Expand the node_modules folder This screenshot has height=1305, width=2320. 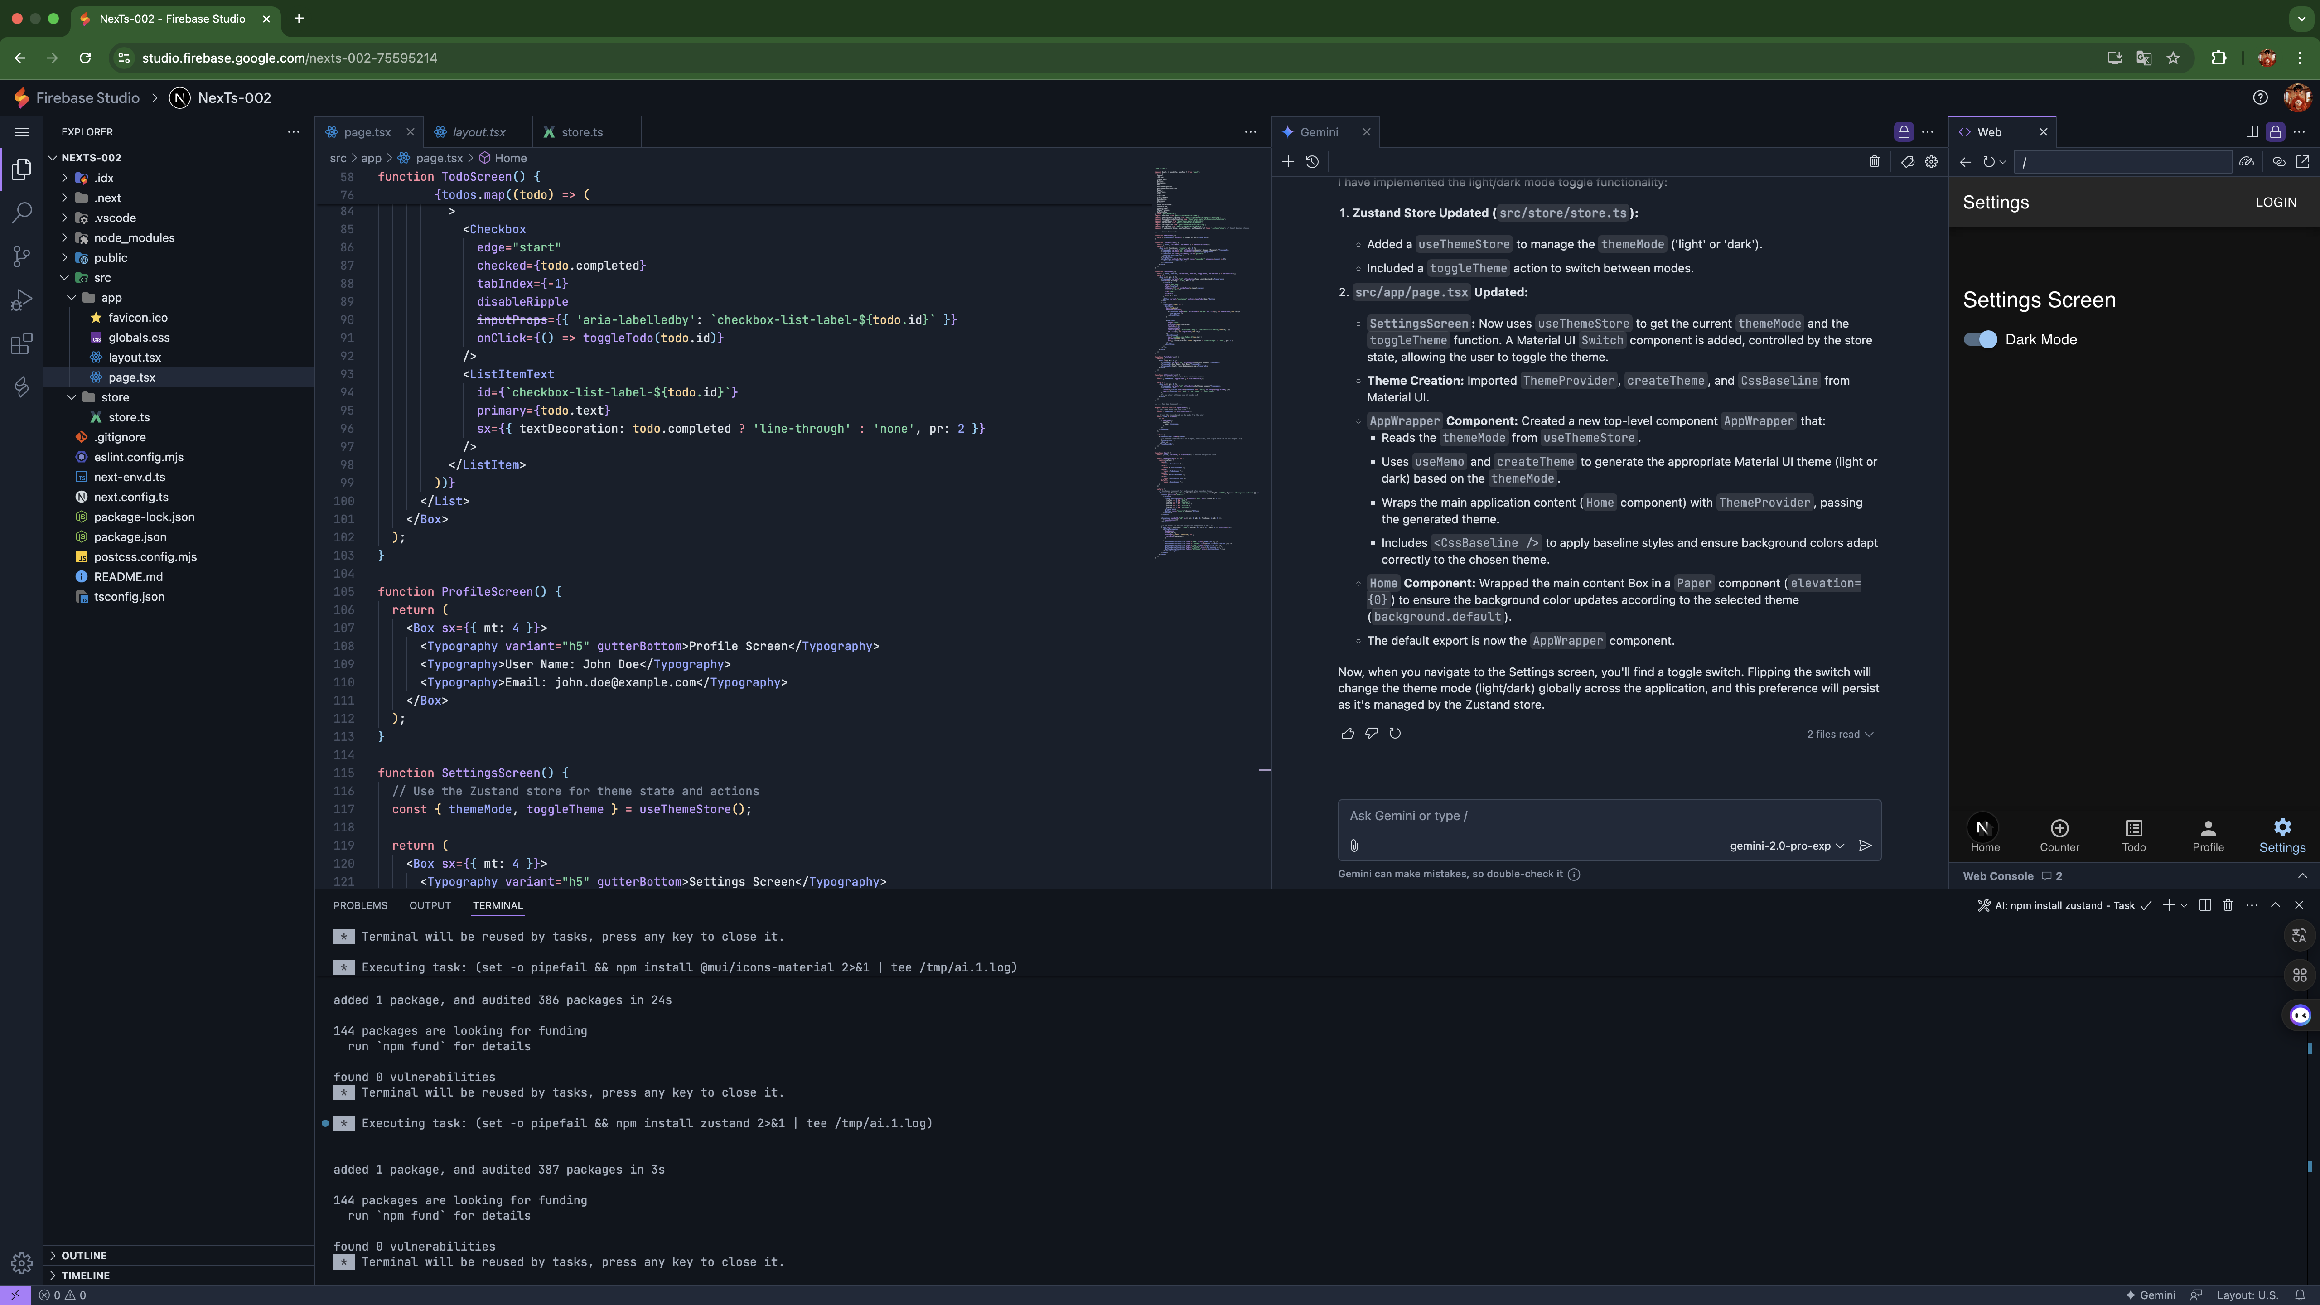(134, 238)
